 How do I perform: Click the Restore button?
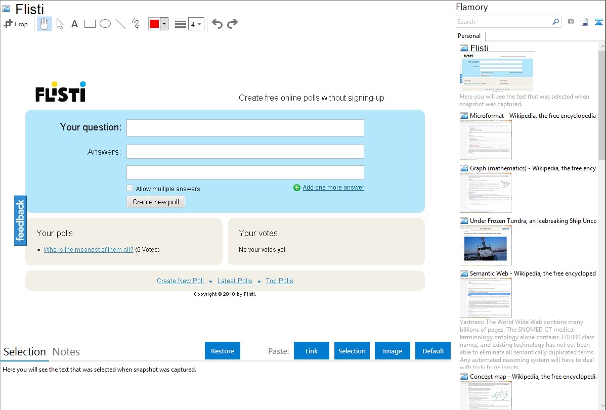[223, 351]
